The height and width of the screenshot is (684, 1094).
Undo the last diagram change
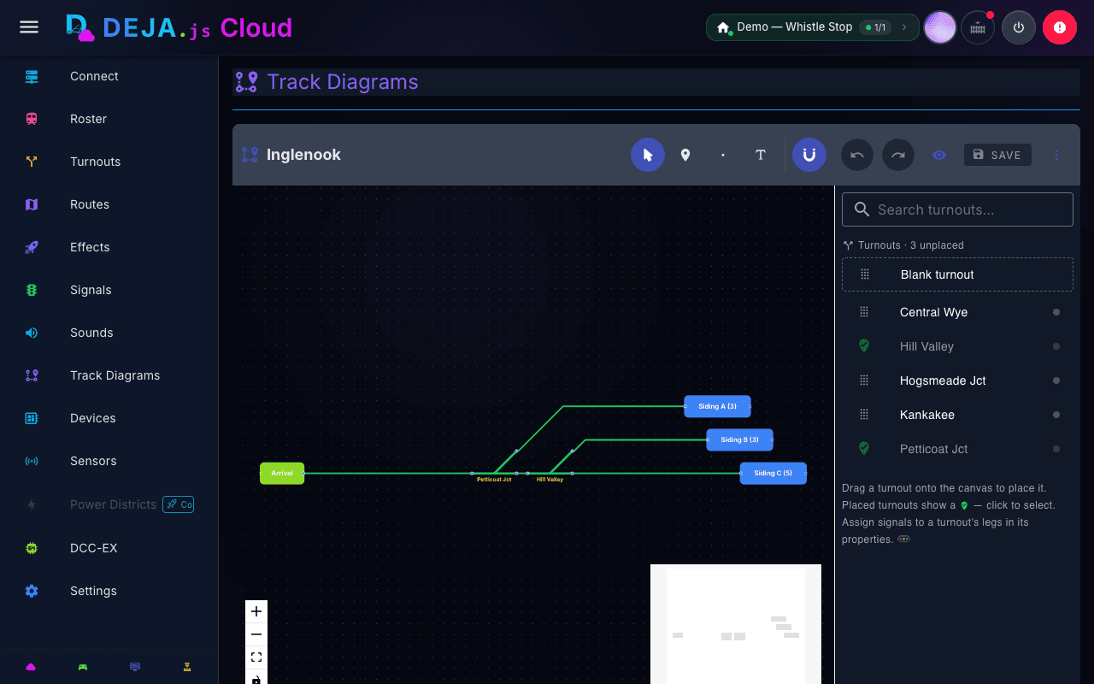857,155
